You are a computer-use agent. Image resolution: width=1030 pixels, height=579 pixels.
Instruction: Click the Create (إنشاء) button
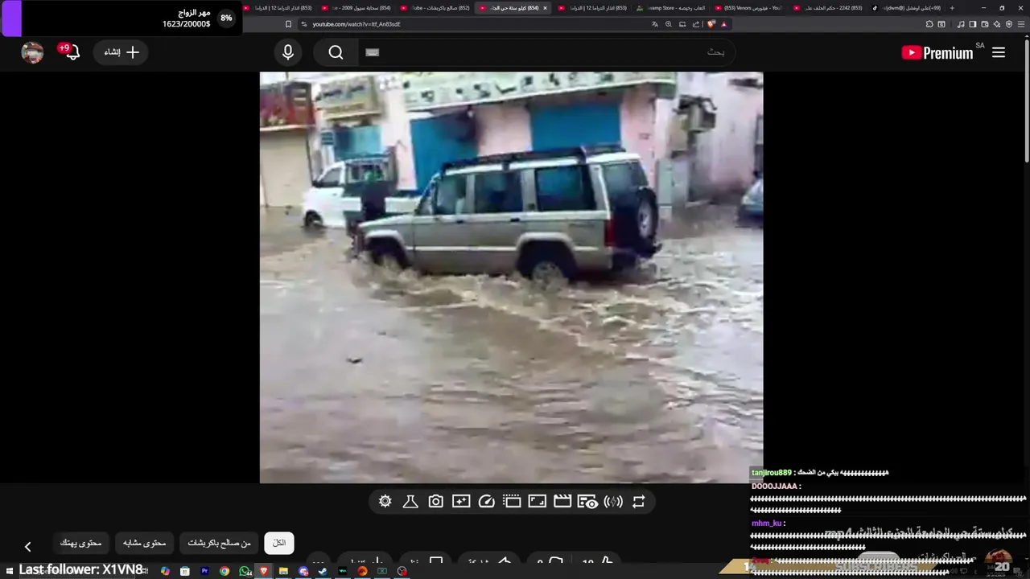pos(122,52)
